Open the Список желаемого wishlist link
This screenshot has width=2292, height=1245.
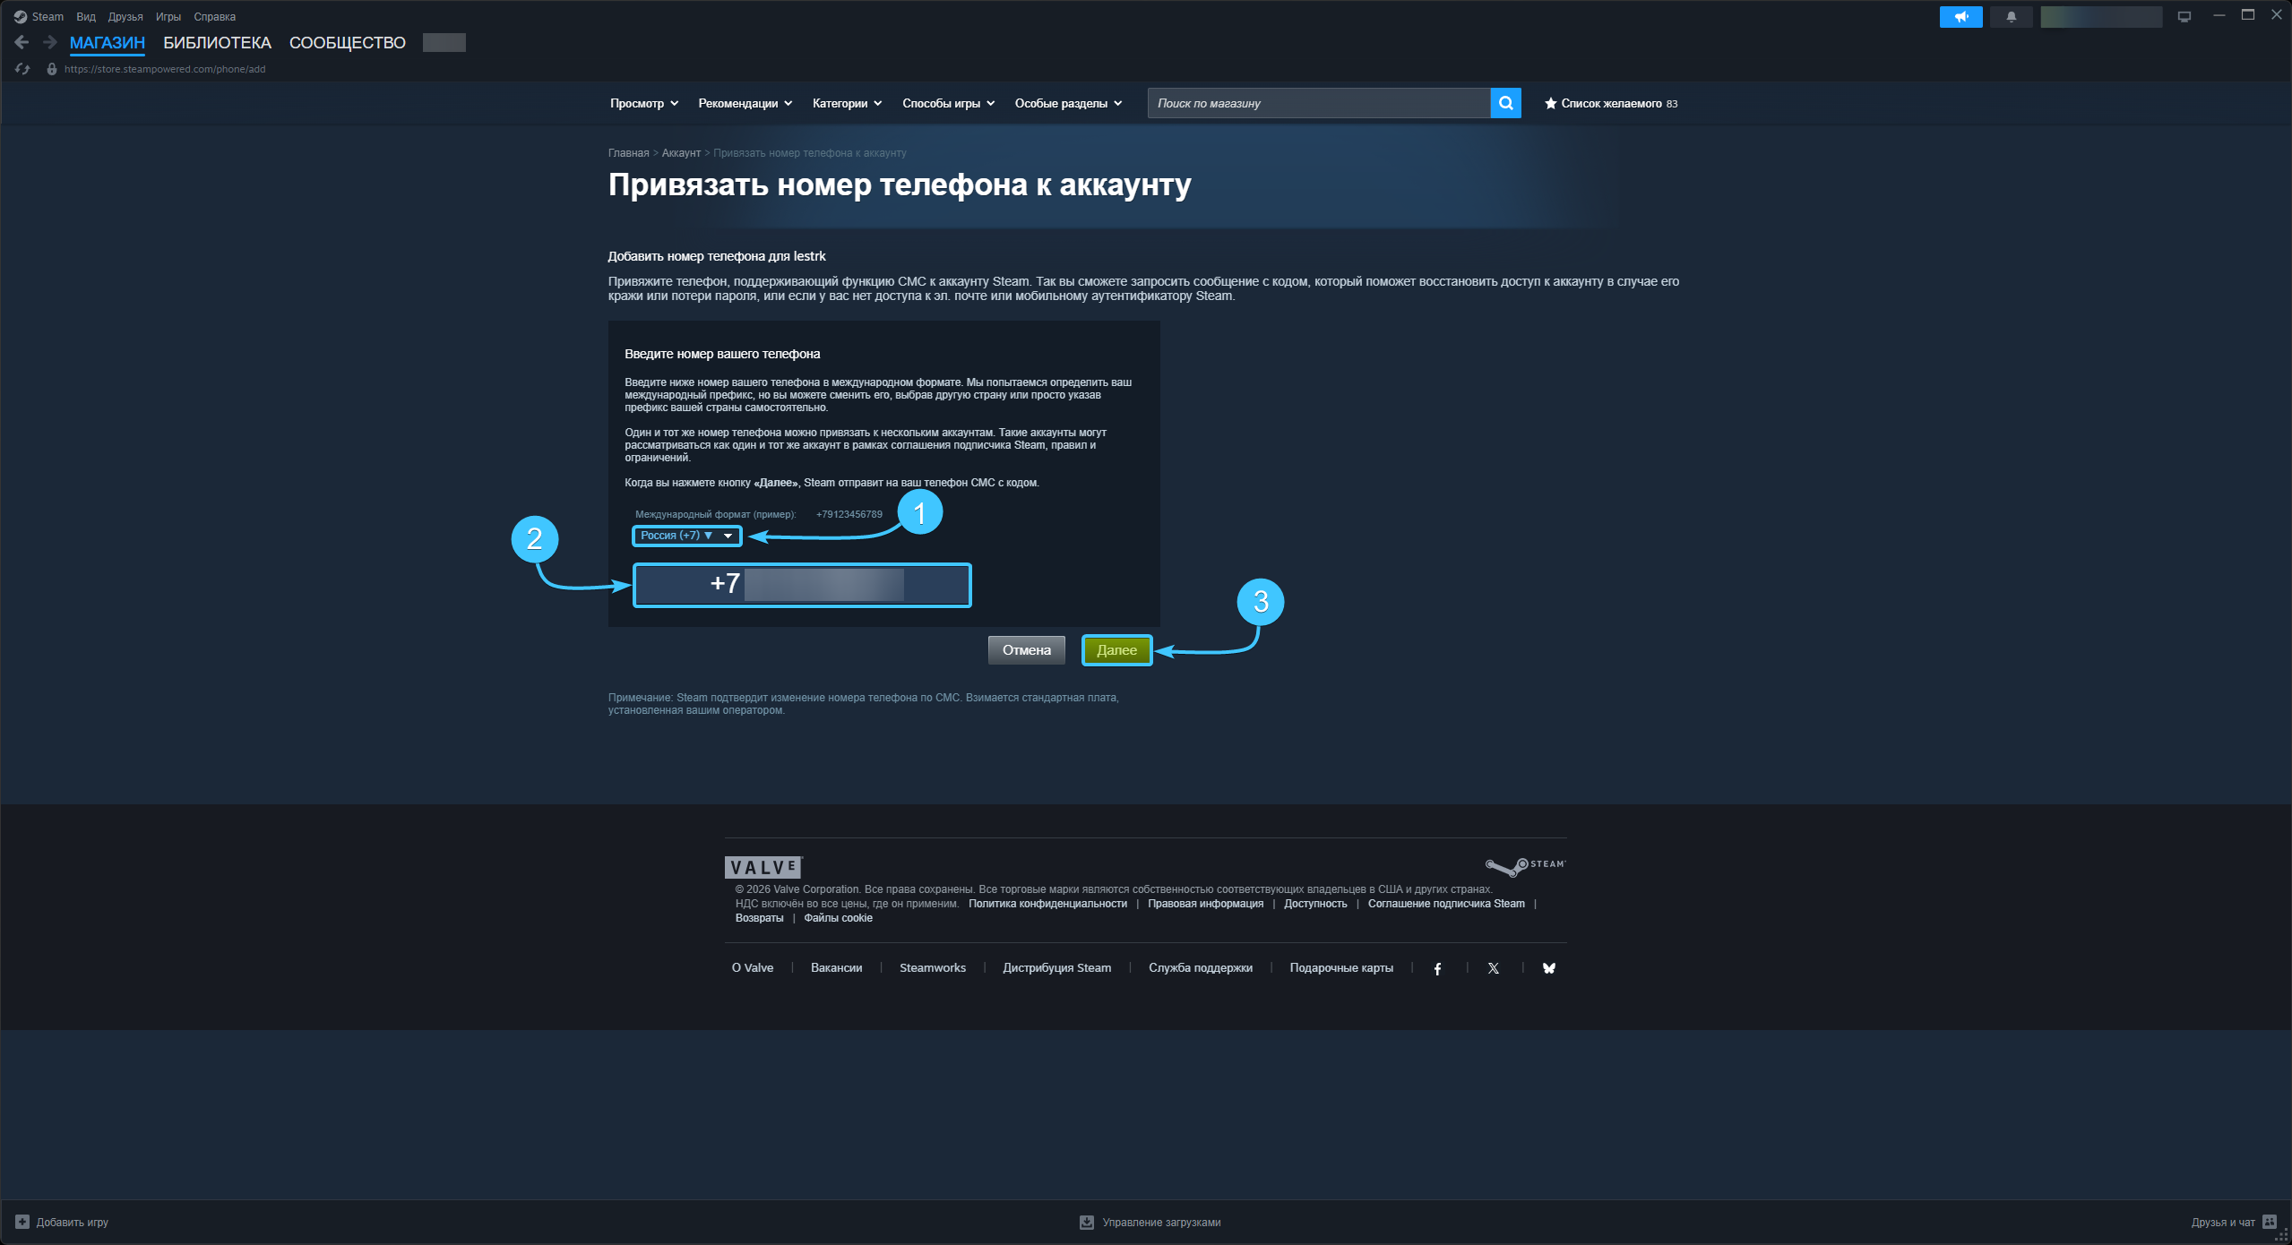pyautogui.click(x=1610, y=104)
